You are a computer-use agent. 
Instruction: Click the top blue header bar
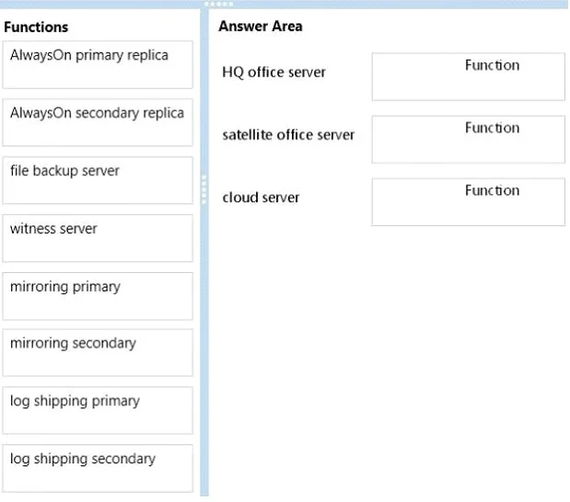point(285,5)
